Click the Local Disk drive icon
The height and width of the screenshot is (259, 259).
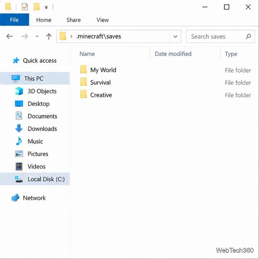(x=19, y=179)
